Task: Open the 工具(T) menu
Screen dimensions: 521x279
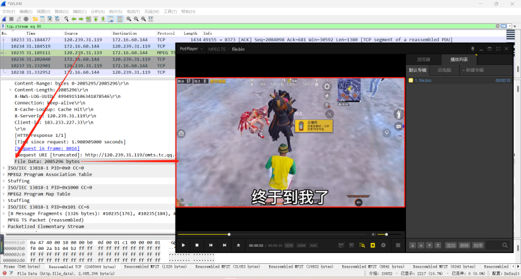Action: click(170, 11)
